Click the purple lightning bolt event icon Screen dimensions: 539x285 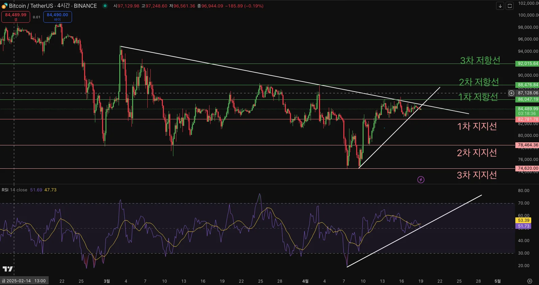(421, 180)
